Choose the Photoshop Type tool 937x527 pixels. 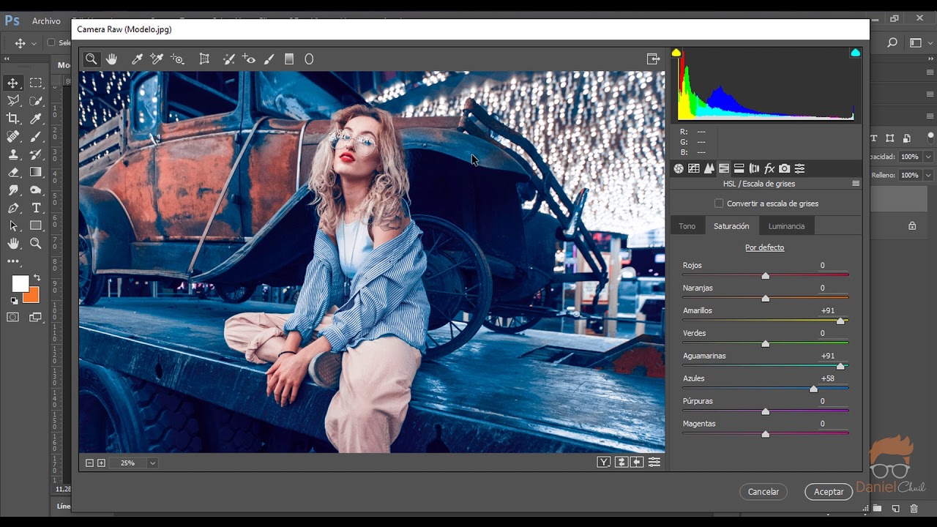(x=36, y=208)
